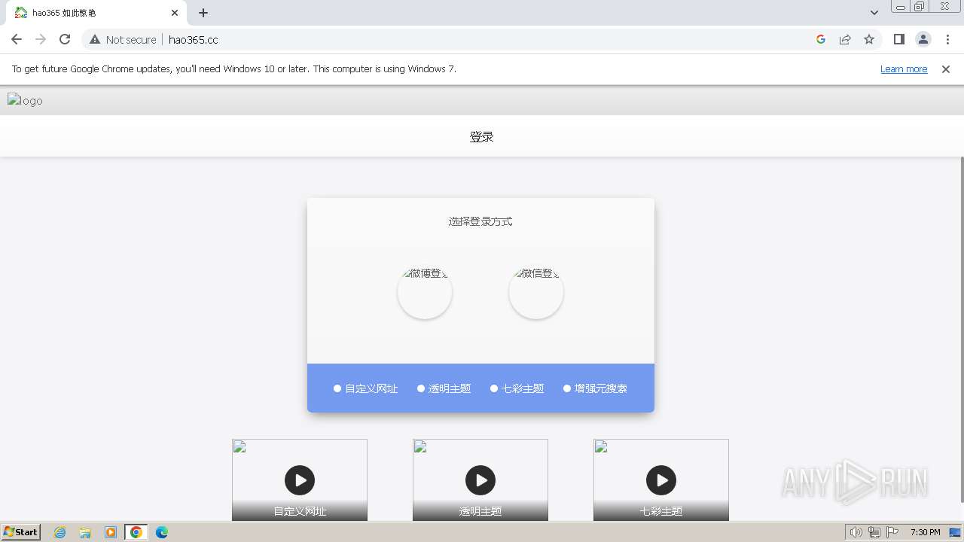The width and height of the screenshot is (964, 542).
Task: Open Windows Media Player from taskbar
Action: (x=111, y=532)
